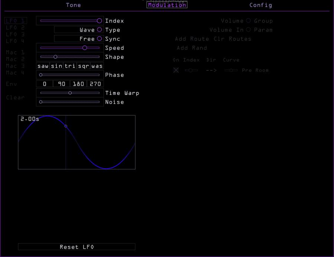Select the Env modulator
Image resolution: width=334 pixels, height=257 pixels.
(x=12, y=84)
